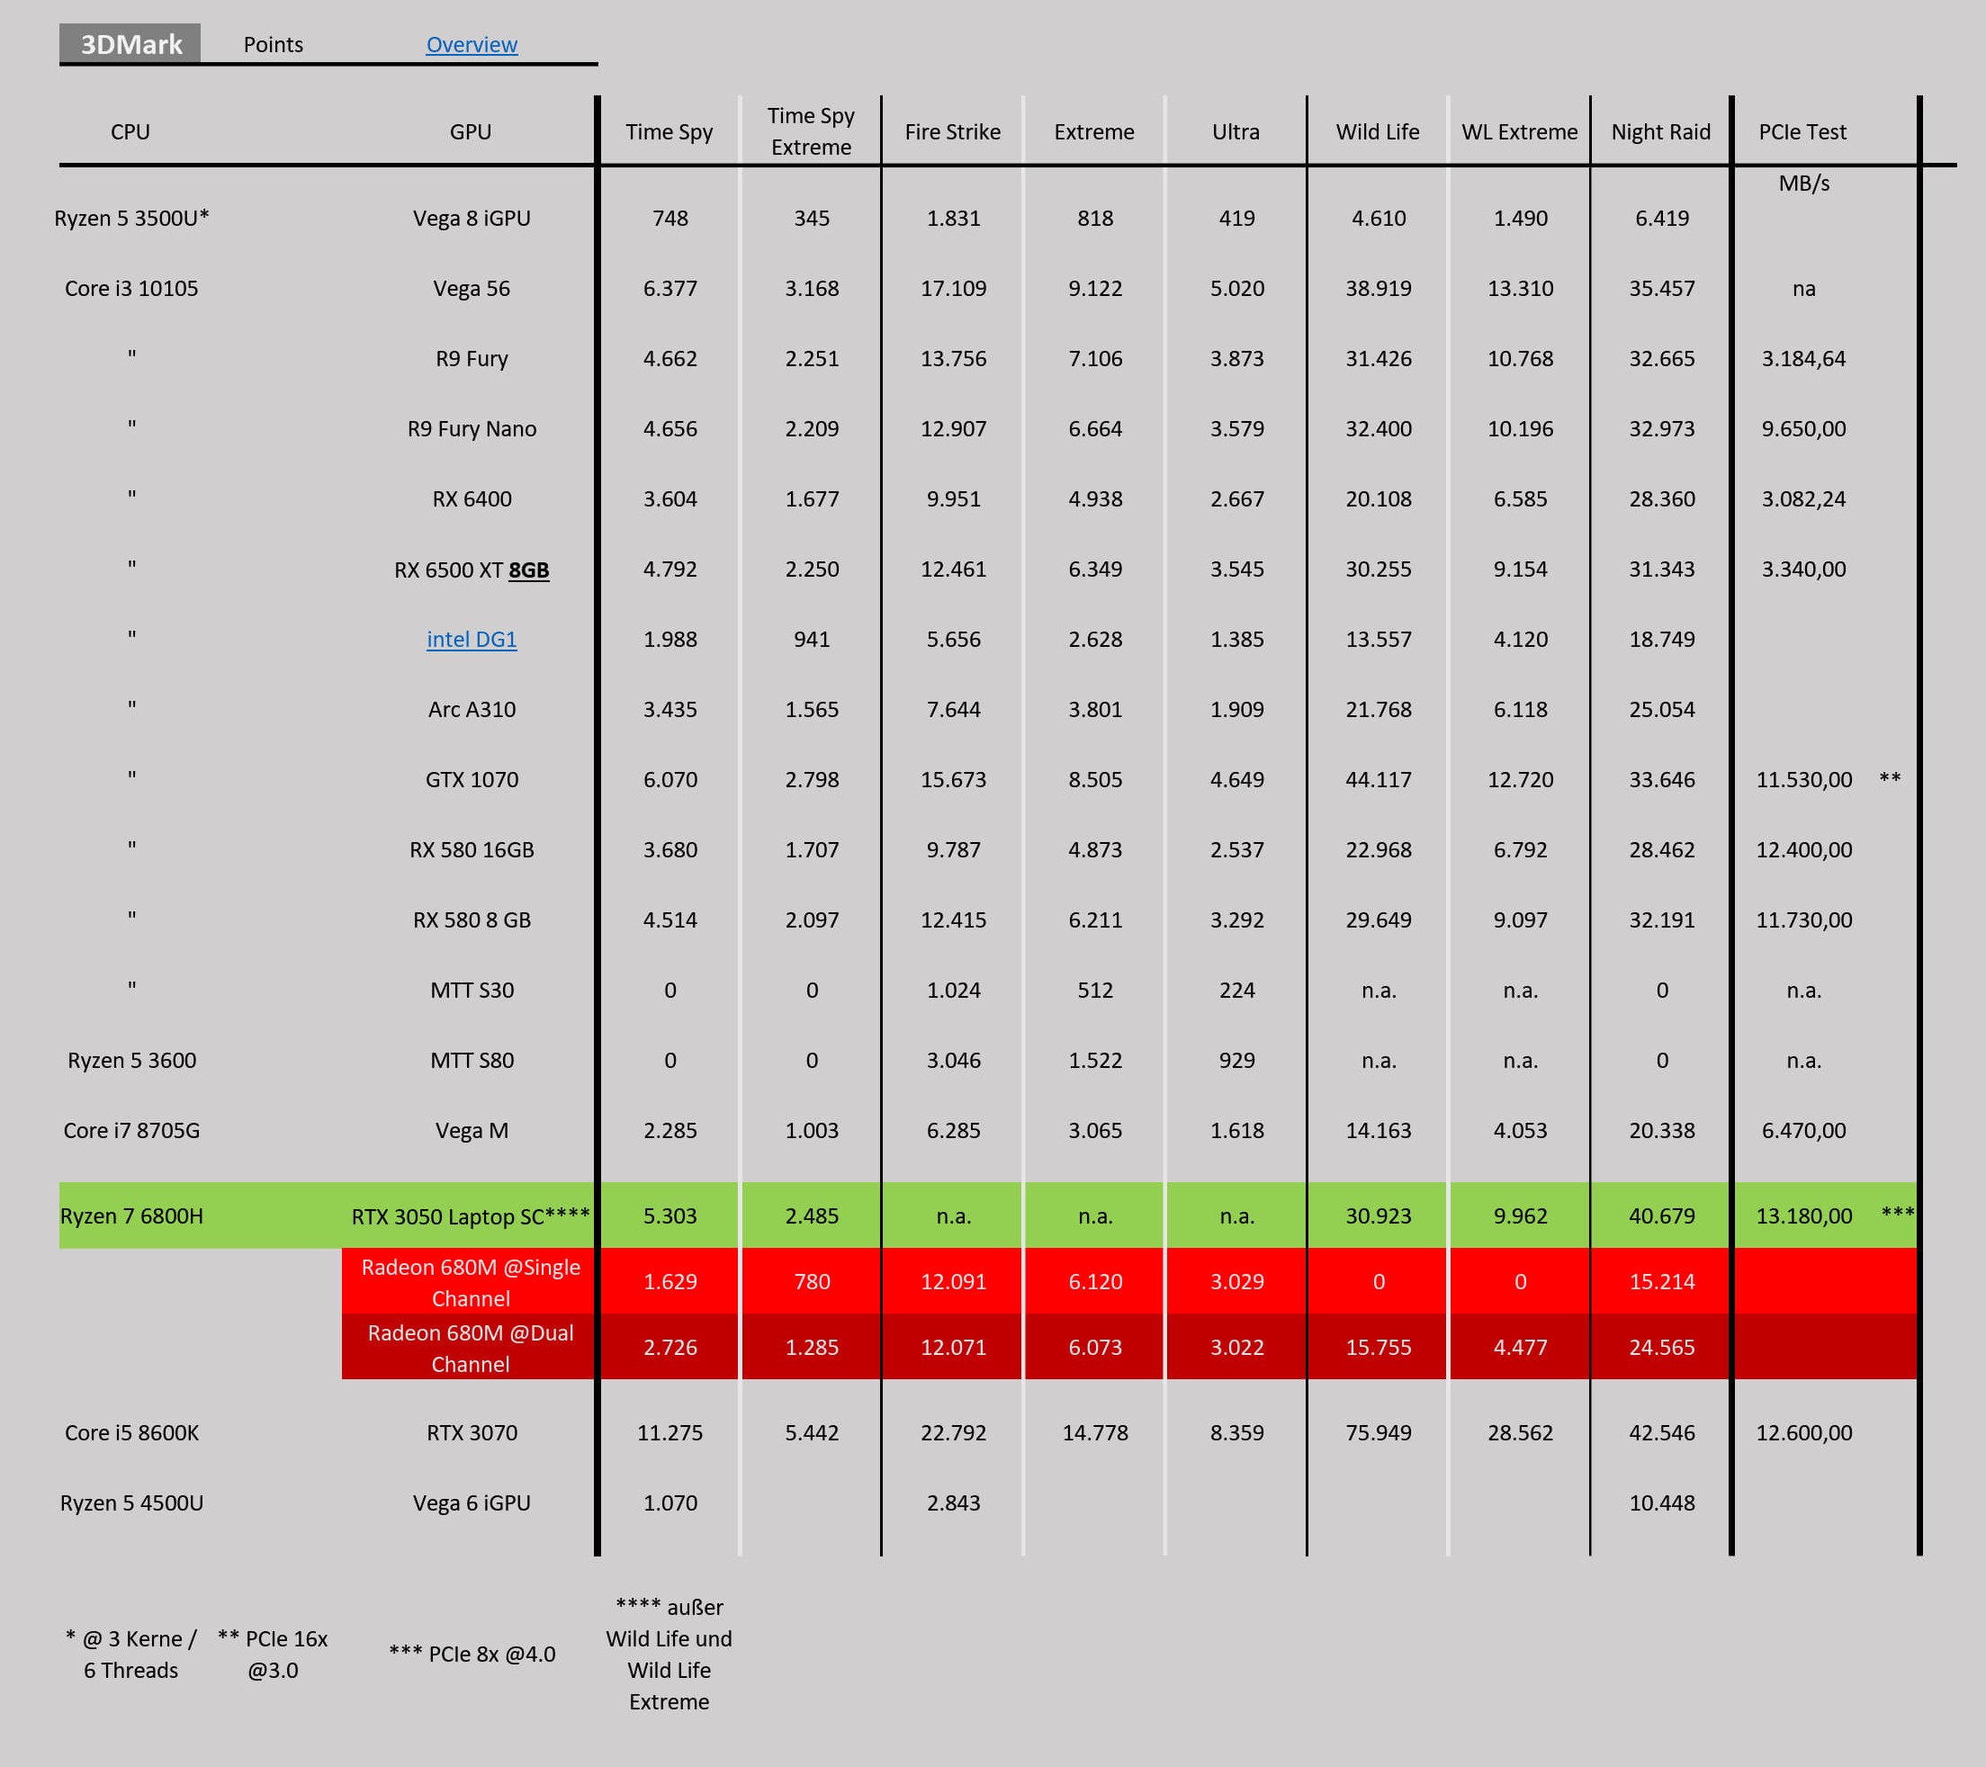Click the Radeon 680M @Dual Channel cell
The height and width of the screenshot is (1767, 1986).
pos(471,1348)
